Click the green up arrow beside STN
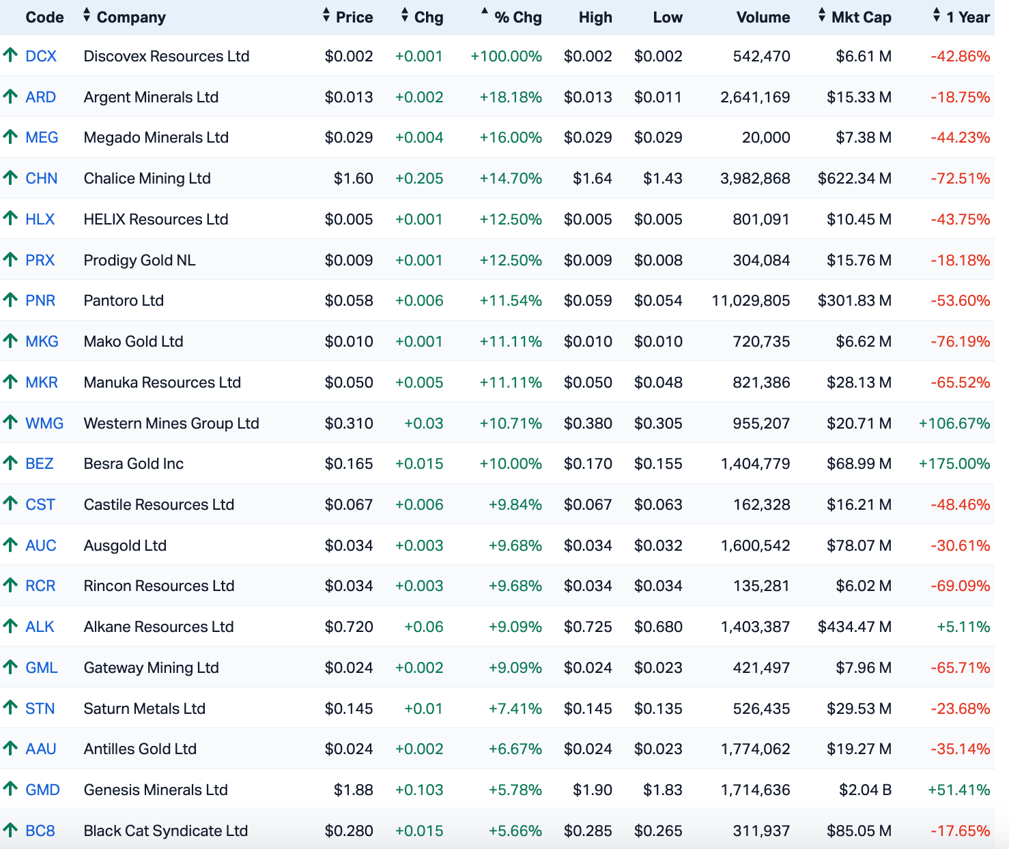 point(10,708)
